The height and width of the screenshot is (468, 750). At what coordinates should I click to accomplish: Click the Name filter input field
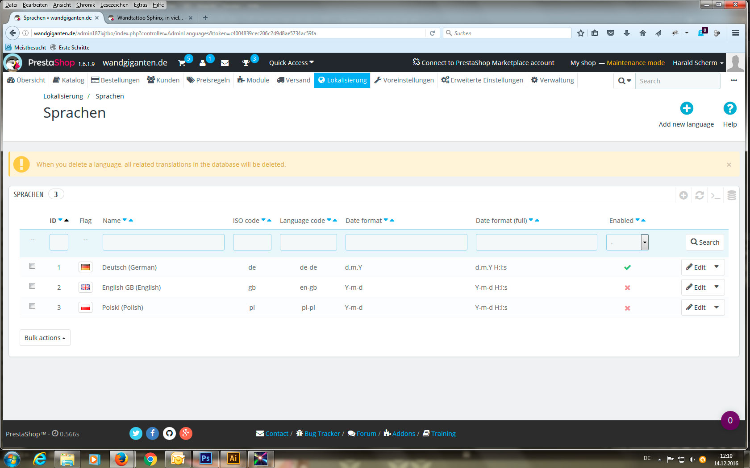point(163,242)
